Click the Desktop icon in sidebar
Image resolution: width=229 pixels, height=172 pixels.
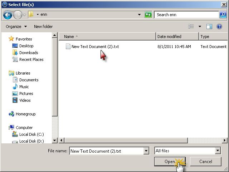15,46
